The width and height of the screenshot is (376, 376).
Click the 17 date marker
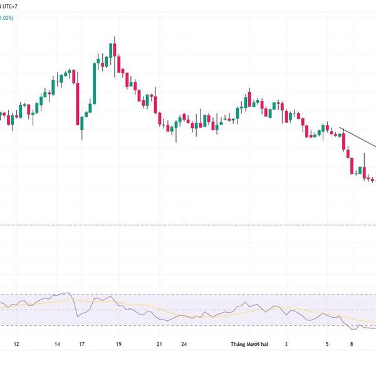[82, 344]
